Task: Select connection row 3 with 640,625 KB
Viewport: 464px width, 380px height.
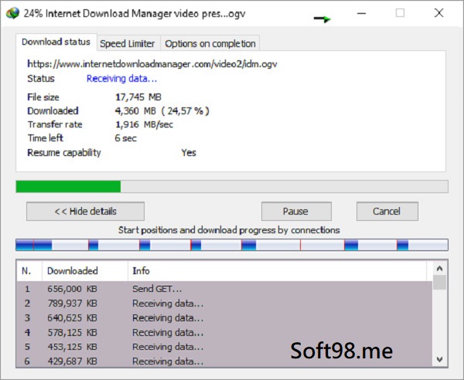Action: point(224,317)
